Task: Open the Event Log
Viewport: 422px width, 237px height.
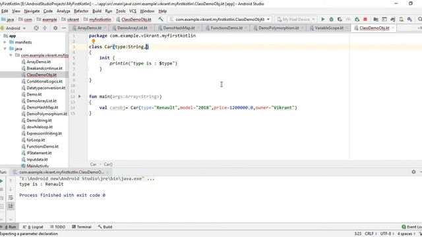Action: (x=411, y=226)
